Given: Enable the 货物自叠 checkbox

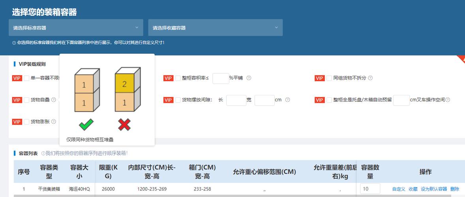Looking at the screenshot, I should (x=26, y=100).
